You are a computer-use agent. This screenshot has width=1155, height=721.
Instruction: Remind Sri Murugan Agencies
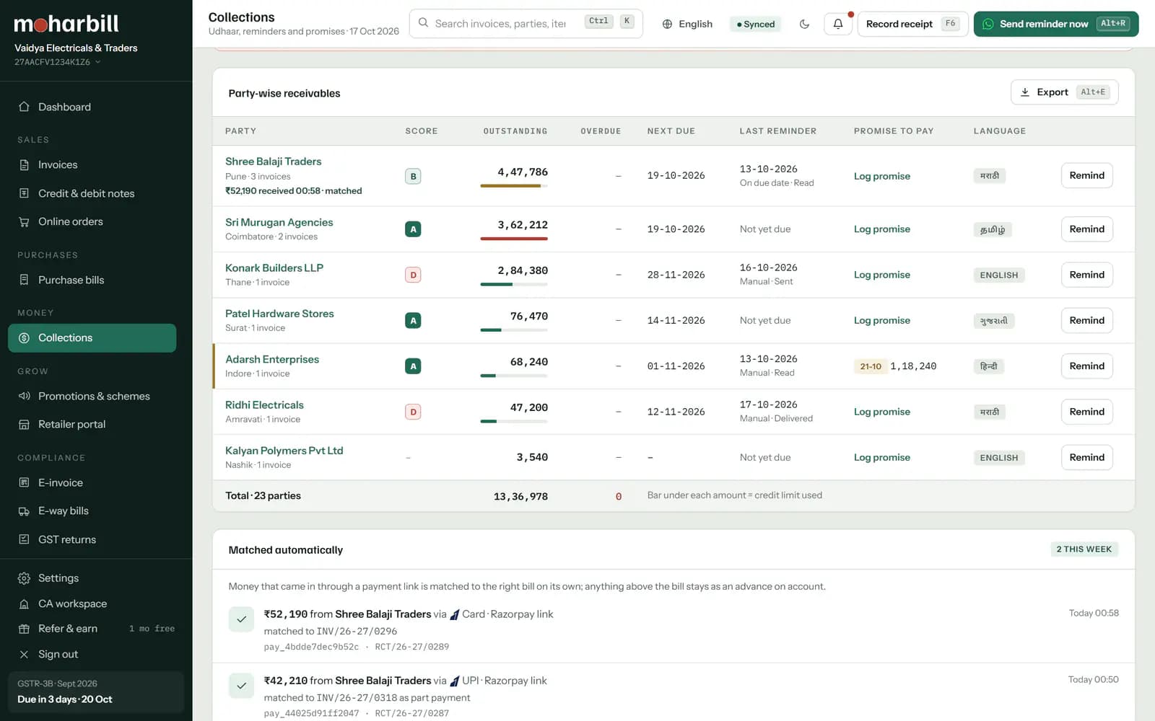pos(1086,229)
